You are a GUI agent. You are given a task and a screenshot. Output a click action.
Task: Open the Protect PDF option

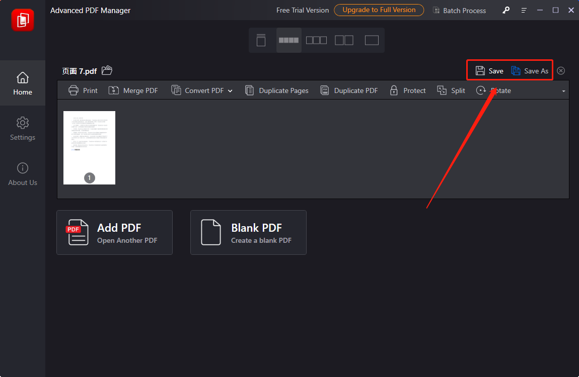click(408, 90)
